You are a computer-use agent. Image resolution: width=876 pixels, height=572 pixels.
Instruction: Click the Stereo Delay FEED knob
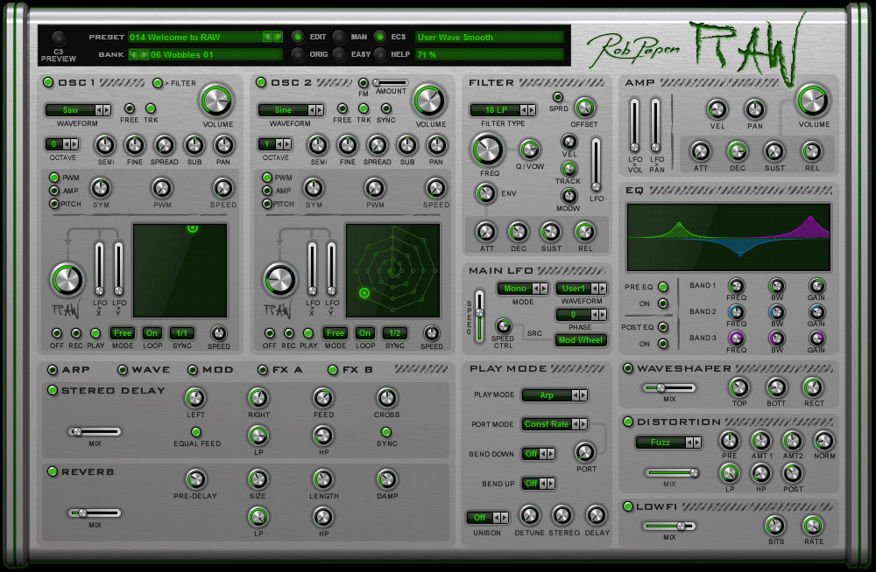[323, 398]
